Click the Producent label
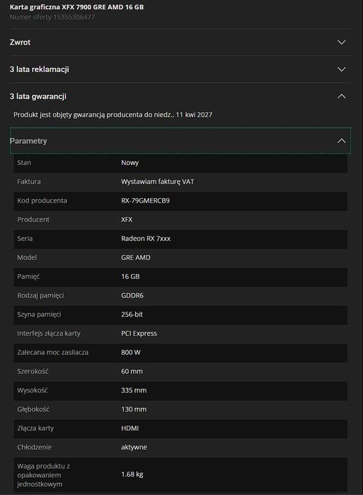Screen dimensions: 363x495 coord(33,220)
